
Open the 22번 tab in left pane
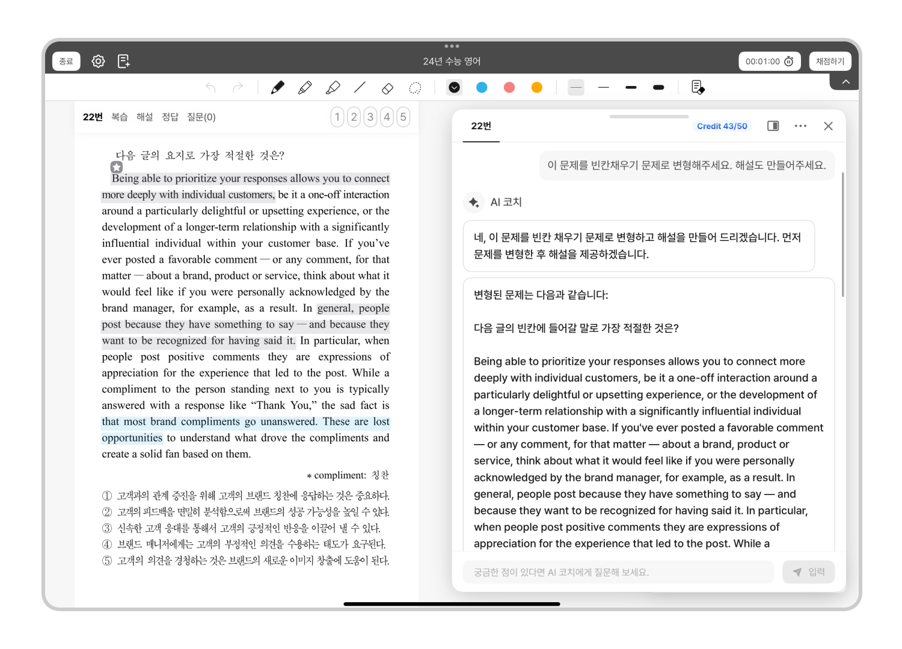coord(93,117)
